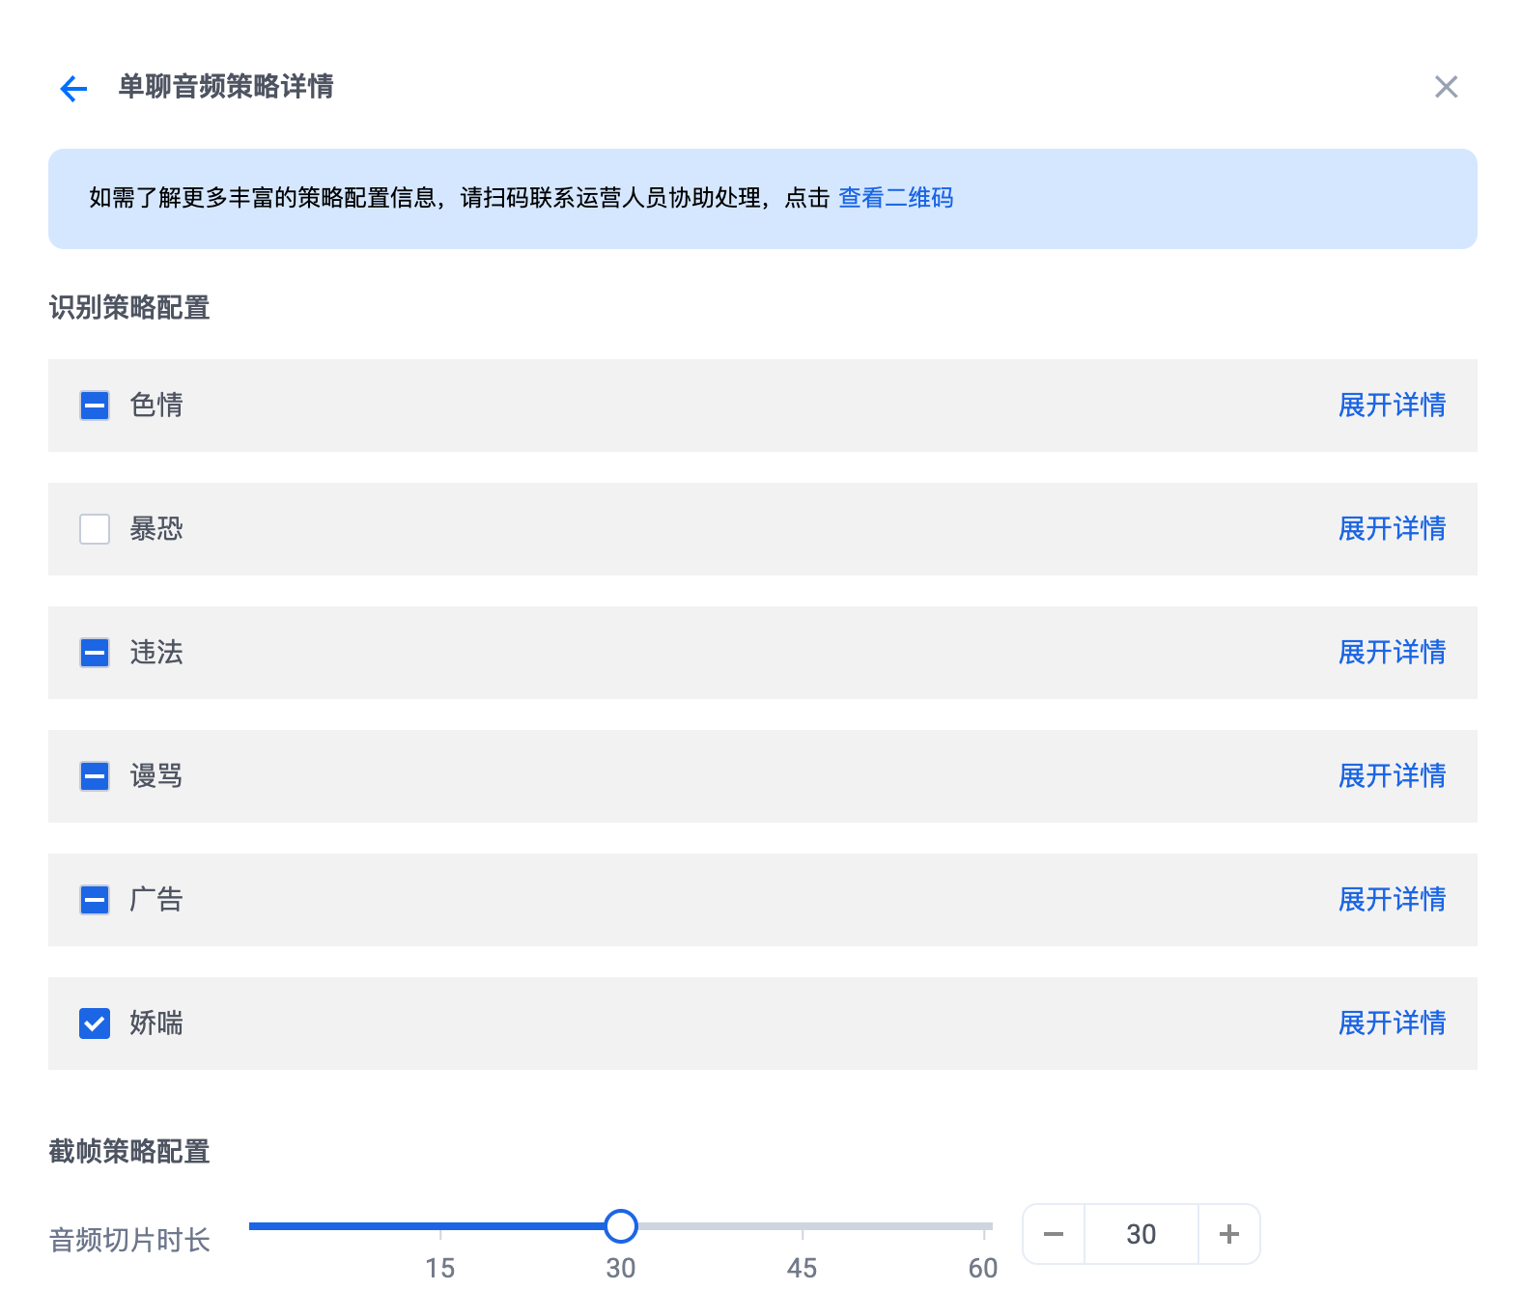Check the 暴恐 checkbox
This screenshot has height=1290, width=1522.
(95, 529)
